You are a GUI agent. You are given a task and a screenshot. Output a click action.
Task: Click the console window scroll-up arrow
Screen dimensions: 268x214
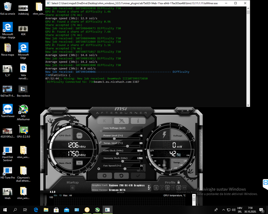point(248,8)
